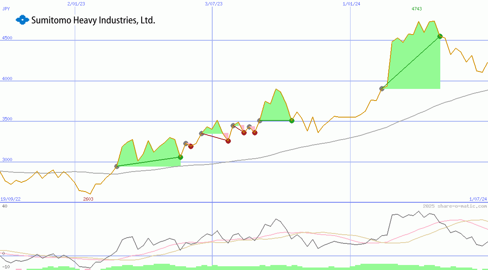The height and width of the screenshot is (270, 488).
Task: Click gray entry marker starting the 3500 green trade
Action: (260, 120)
